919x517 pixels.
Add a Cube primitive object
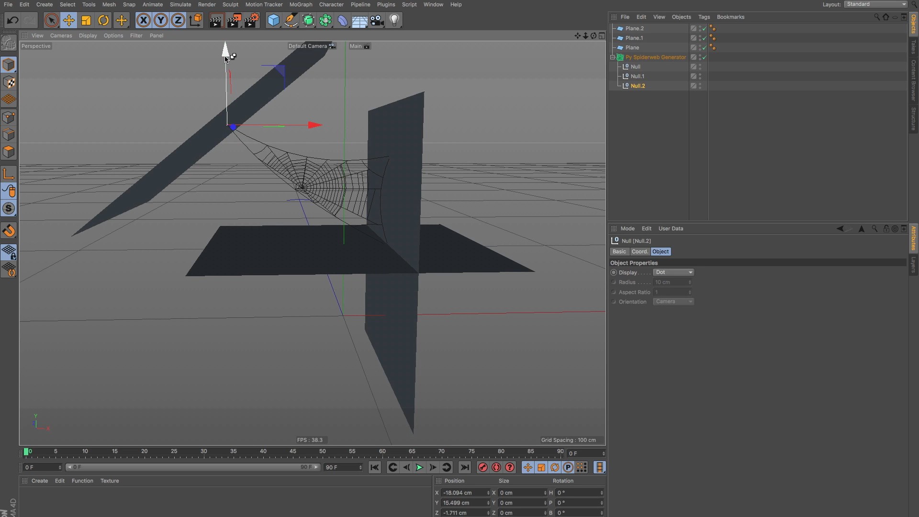(x=273, y=20)
